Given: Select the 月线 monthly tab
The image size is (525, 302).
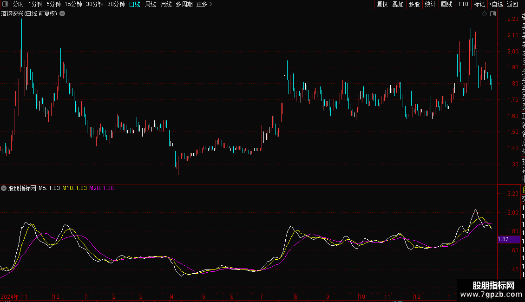Looking at the screenshot, I should pos(166,4).
